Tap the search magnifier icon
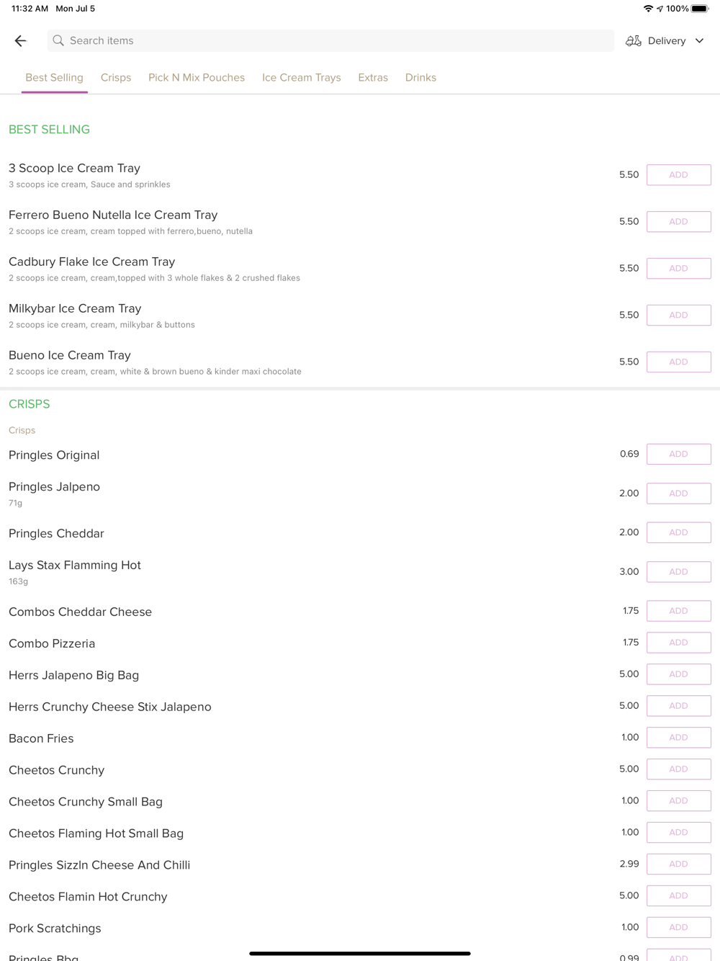This screenshot has height=961, width=720. [58, 41]
